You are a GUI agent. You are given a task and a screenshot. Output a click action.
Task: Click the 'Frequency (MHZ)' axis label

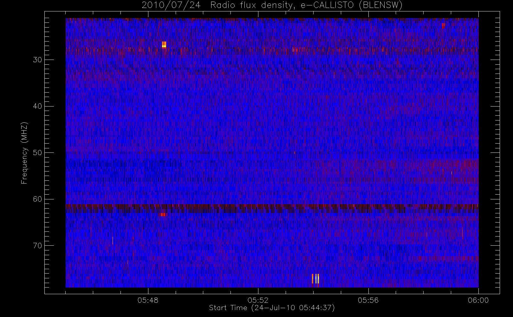pyautogui.click(x=24, y=153)
